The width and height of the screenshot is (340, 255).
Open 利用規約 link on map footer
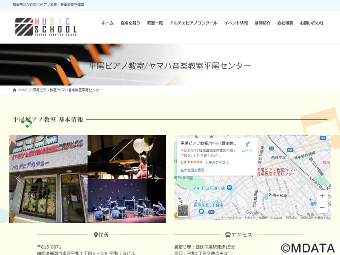pyautogui.click(x=292, y=218)
